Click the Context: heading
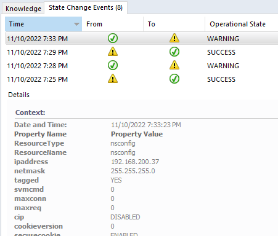Image resolution: width=278 pixels, height=236 pixels. (x=30, y=112)
